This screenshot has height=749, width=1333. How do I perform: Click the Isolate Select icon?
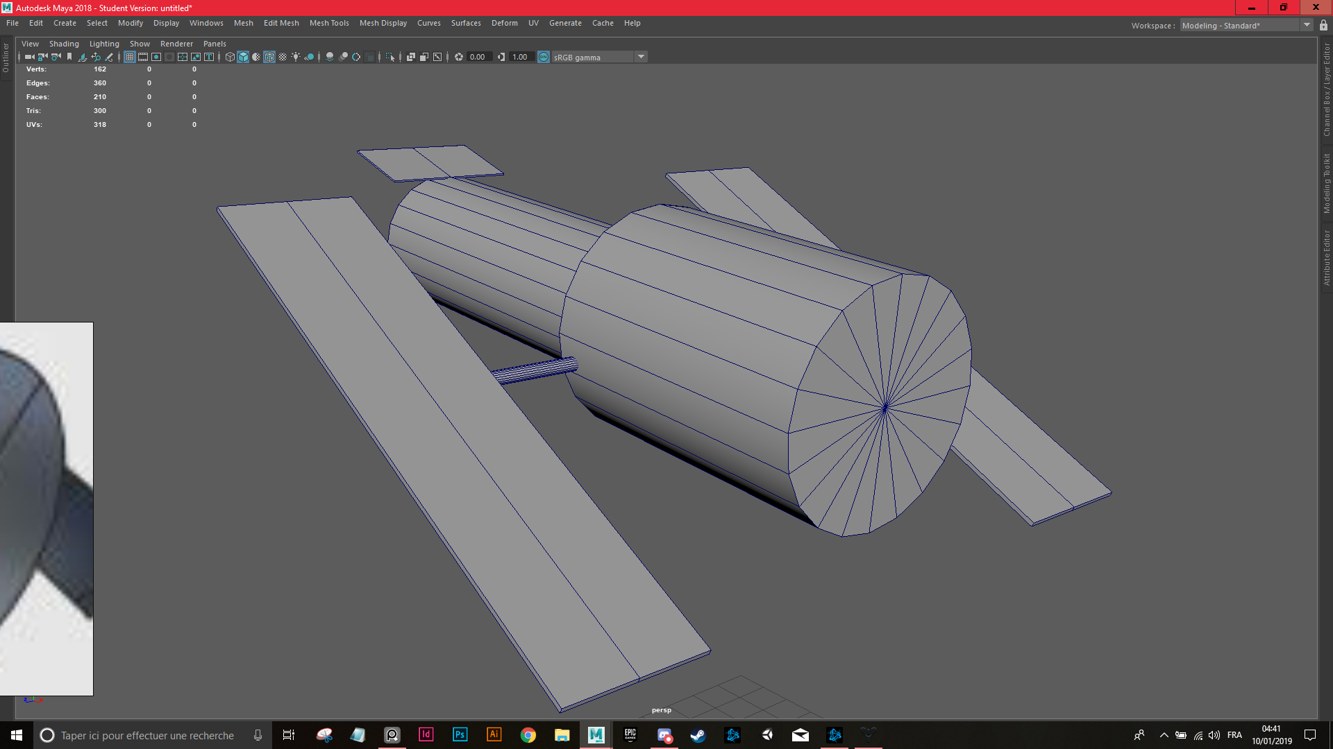[x=390, y=57]
